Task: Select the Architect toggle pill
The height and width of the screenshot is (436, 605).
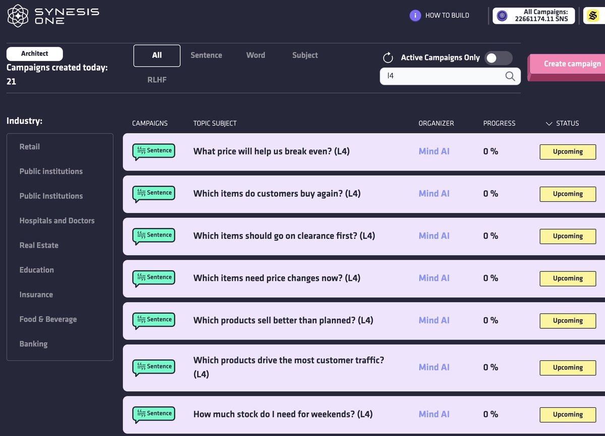Action: point(34,53)
